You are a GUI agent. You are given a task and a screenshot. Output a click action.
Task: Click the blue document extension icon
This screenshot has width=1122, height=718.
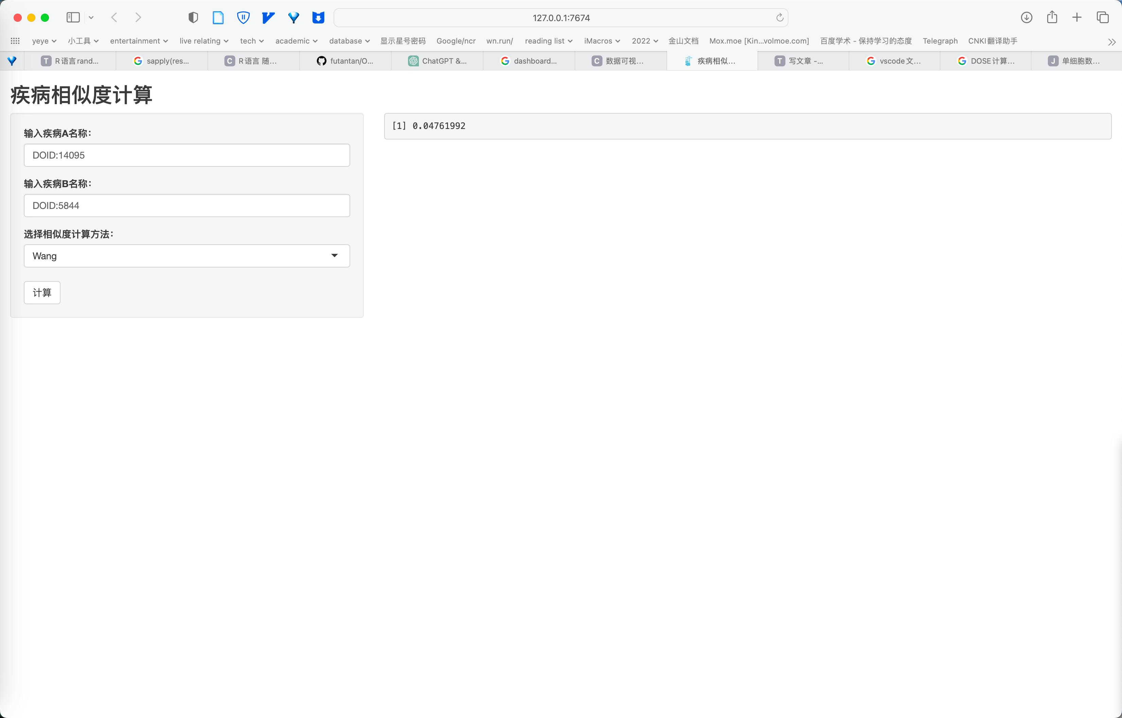(x=218, y=18)
